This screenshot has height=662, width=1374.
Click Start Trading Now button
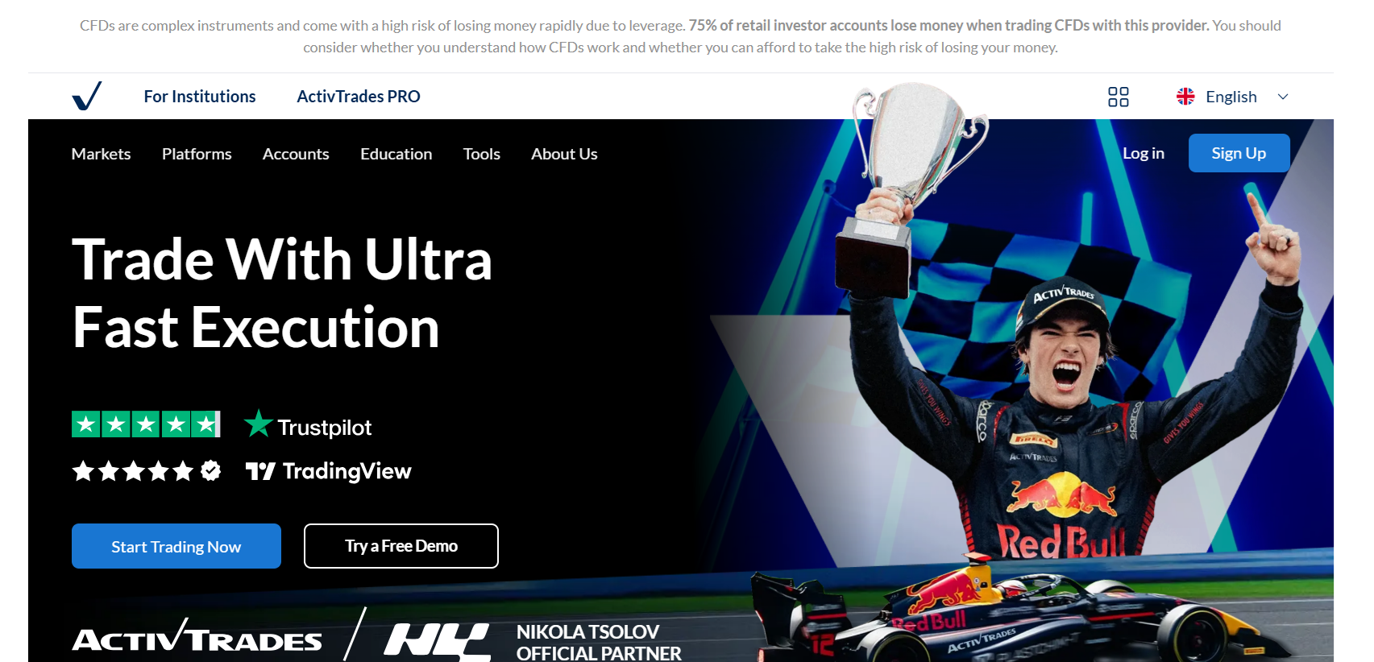point(176,546)
